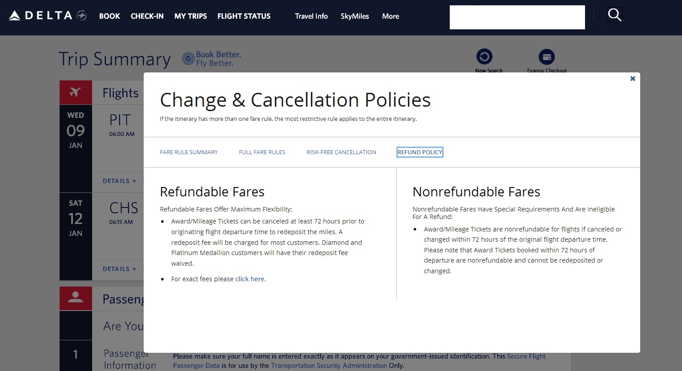Click the Express Checkout icon
Image resolution: width=682 pixels, height=371 pixels.
546,57
